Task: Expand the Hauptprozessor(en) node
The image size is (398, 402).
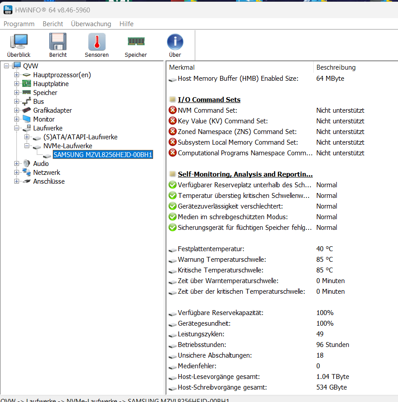Action: [17, 75]
